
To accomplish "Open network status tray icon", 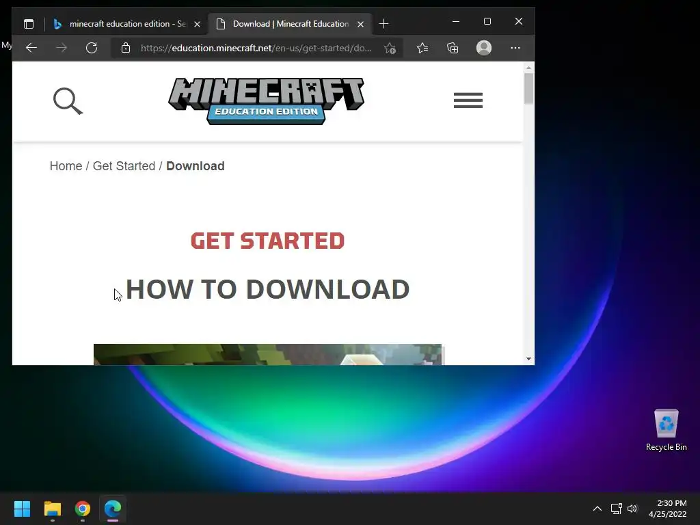I will tap(617, 509).
